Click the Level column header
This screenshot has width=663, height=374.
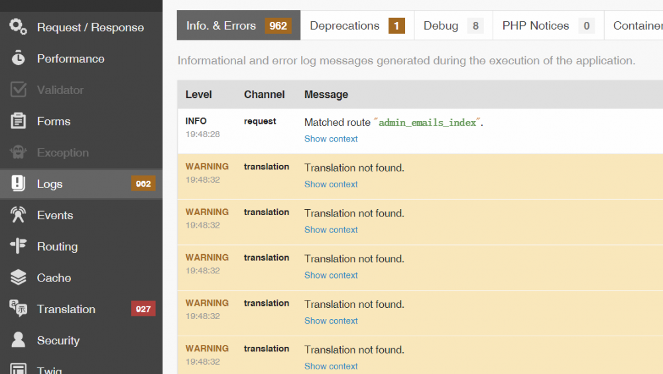pos(198,95)
